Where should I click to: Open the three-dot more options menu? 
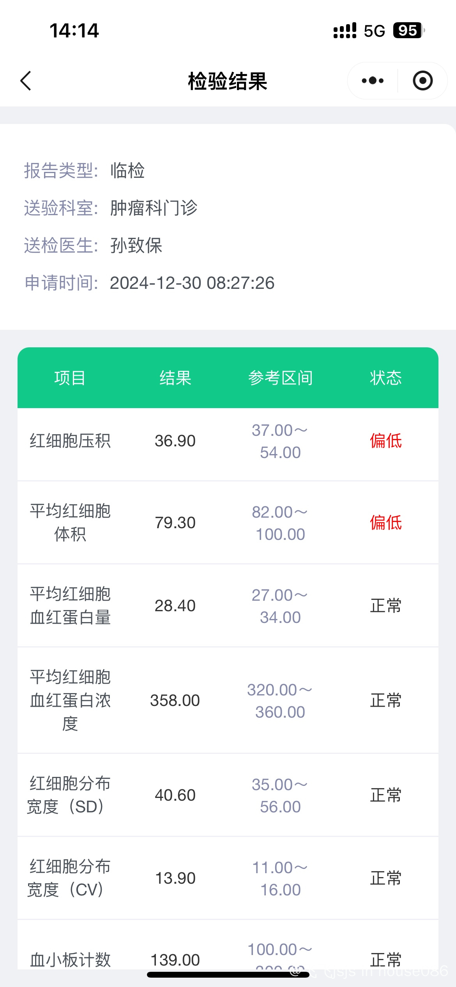pos(373,81)
